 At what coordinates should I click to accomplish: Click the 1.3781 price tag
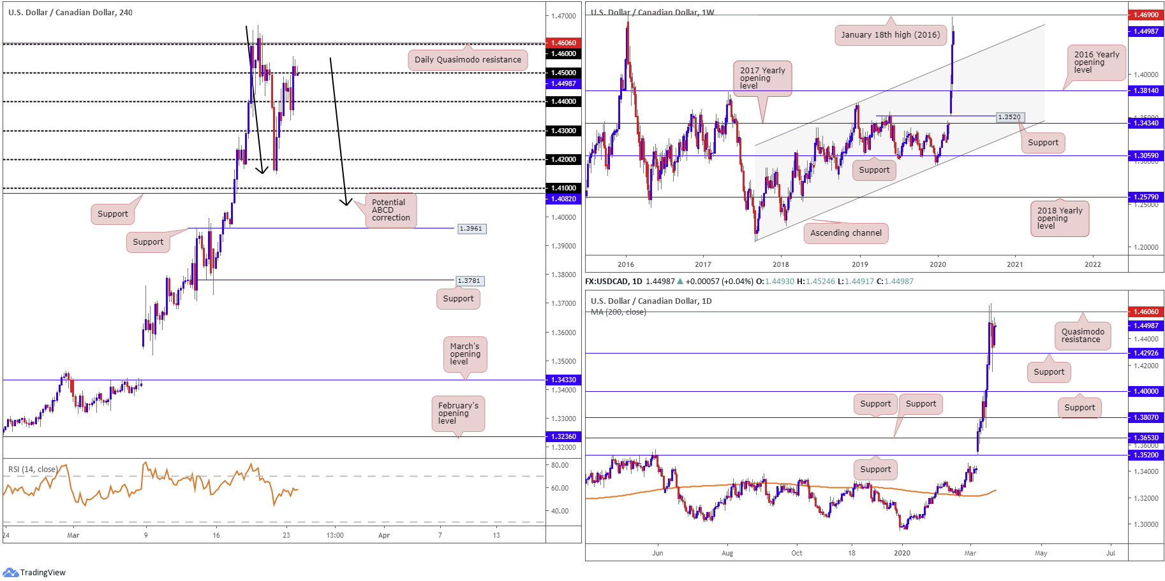coord(470,281)
